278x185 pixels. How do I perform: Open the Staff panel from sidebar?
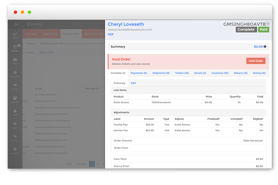tap(15, 112)
